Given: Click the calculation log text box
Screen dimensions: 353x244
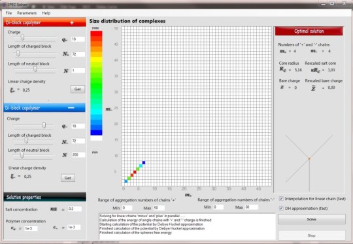Looking at the screenshot, I should click(x=187, y=226).
